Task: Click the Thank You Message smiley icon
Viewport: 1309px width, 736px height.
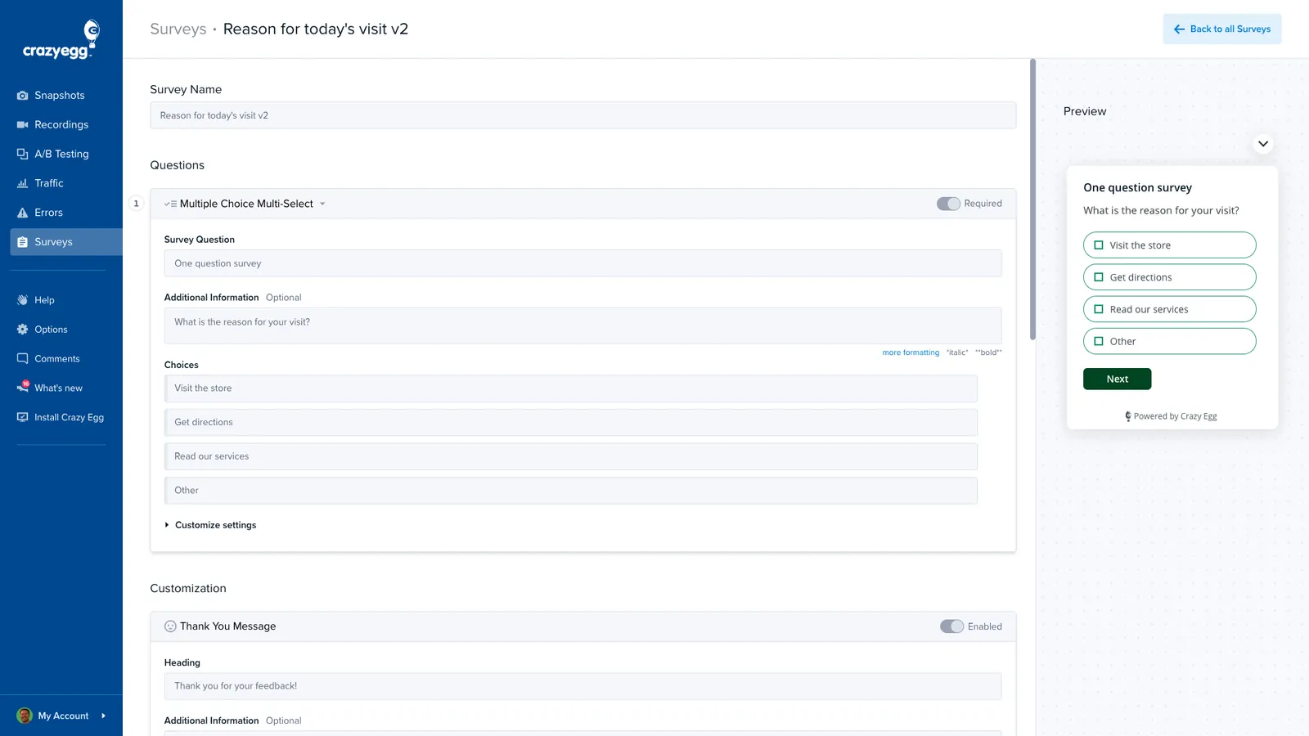Action: (170, 626)
